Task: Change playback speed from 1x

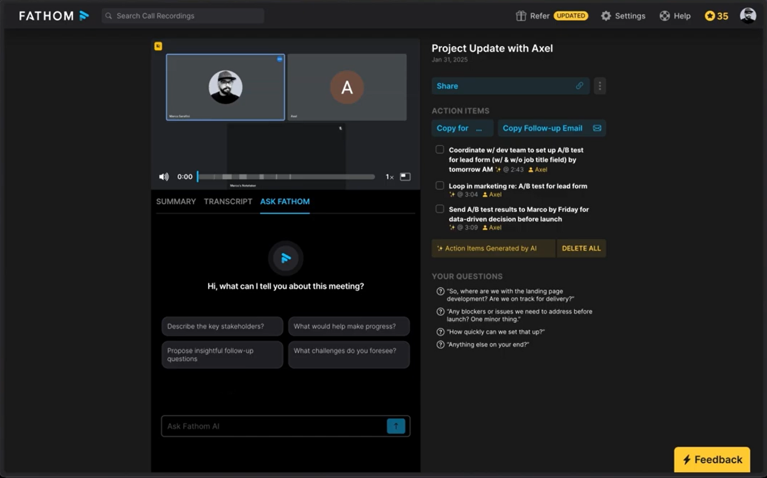Action: point(389,177)
